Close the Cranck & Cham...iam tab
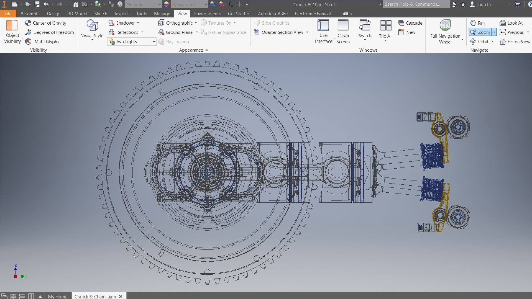This screenshot has width=532, height=299. tap(121, 297)
